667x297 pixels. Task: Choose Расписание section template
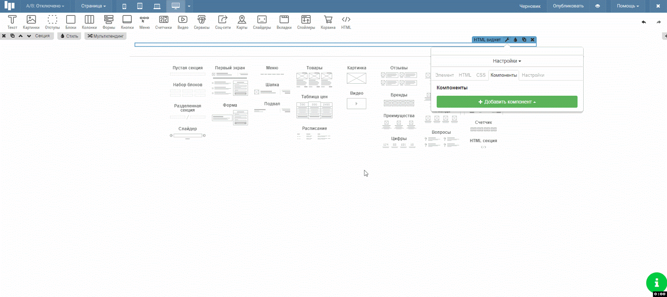click(314, 133)
